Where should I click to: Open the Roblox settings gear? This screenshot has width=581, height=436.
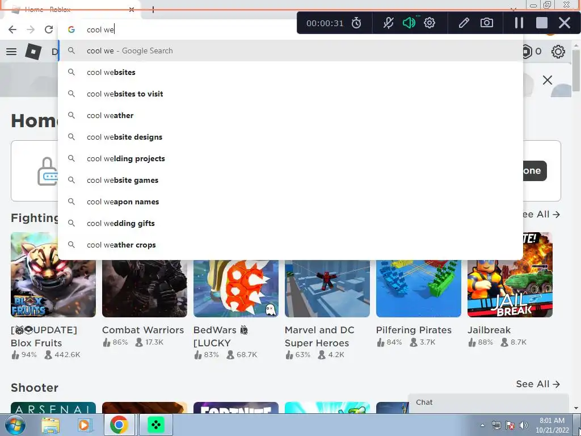click(x=558, y=52)
